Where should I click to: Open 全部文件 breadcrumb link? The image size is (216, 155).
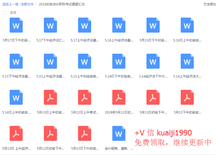27,4
